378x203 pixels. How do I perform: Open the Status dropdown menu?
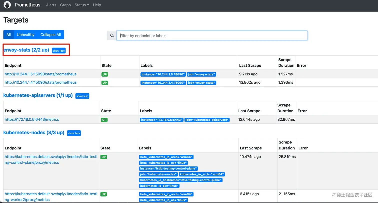click(82, 5)
